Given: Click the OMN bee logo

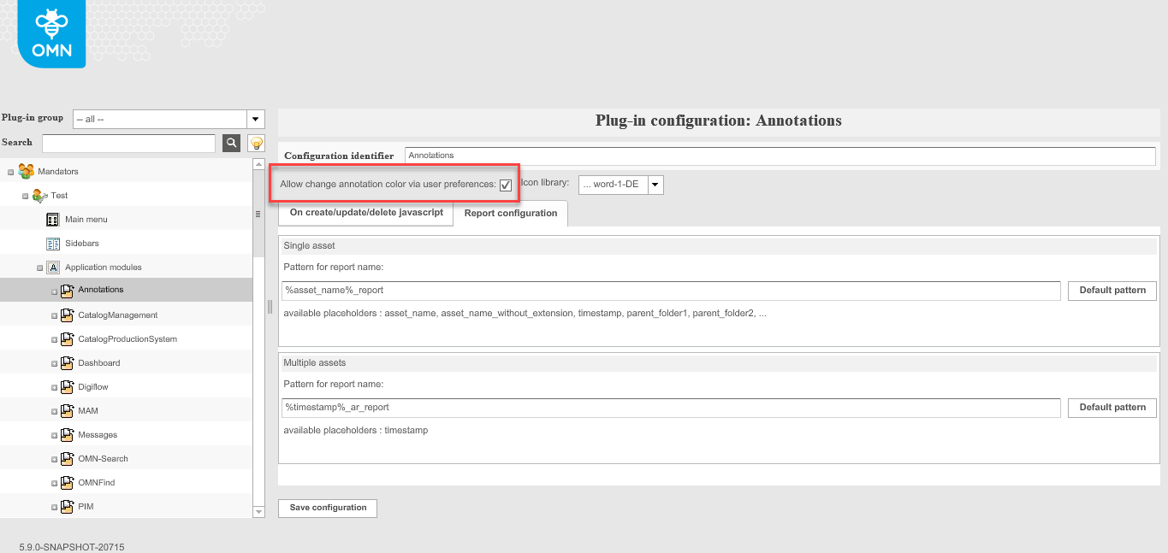Looking at the screenshot, I should point(50,33).
